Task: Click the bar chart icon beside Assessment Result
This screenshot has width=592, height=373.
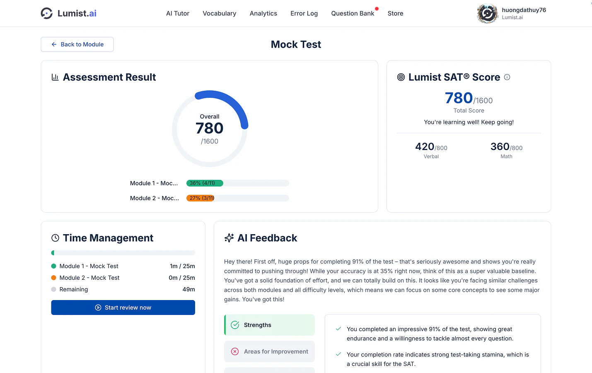Action: pos(55,77)
